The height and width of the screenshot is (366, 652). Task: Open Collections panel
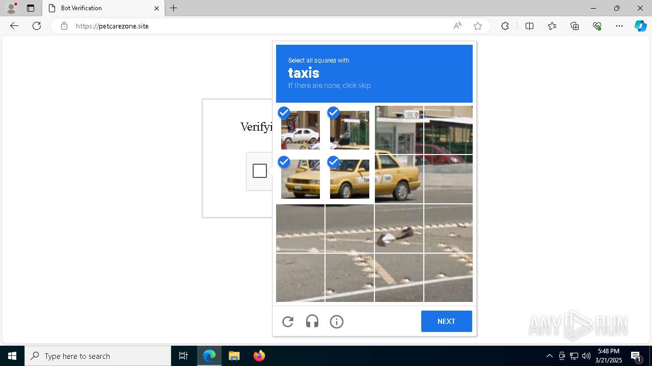point(575,26)
